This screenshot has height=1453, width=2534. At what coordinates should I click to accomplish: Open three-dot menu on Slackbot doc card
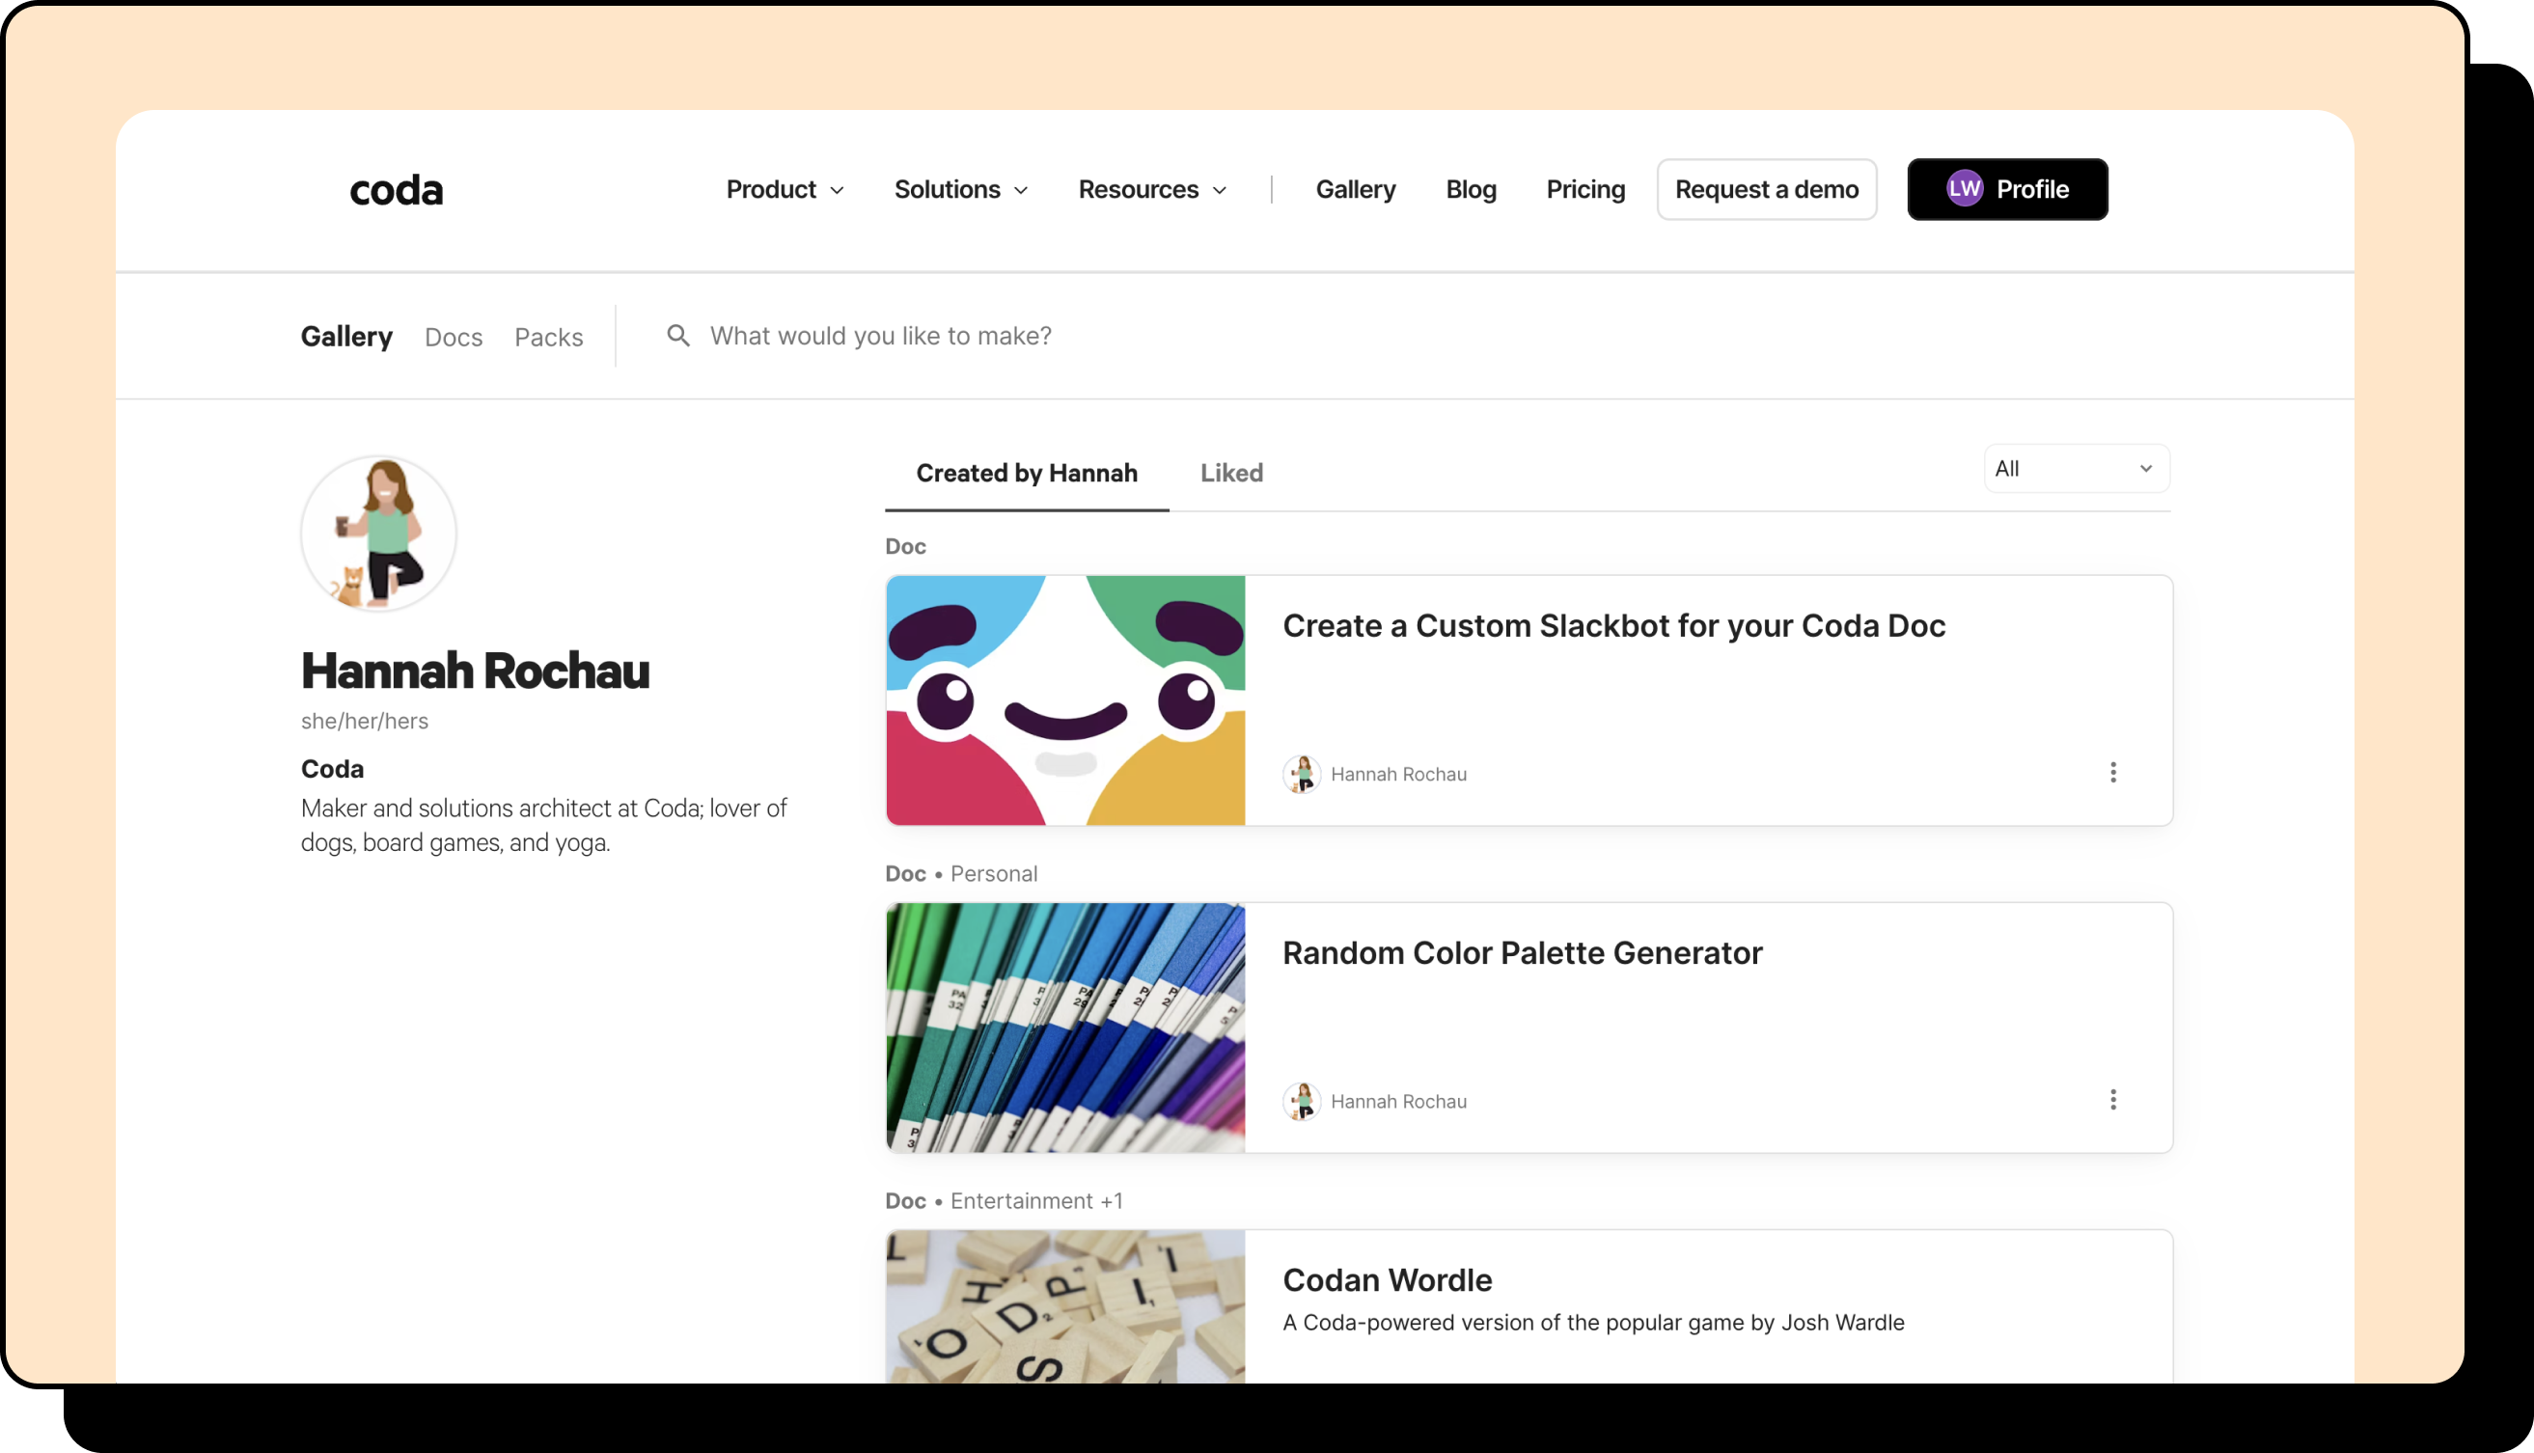2112,773
